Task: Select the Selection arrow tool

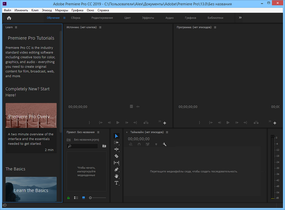Action: click(117, 136)
